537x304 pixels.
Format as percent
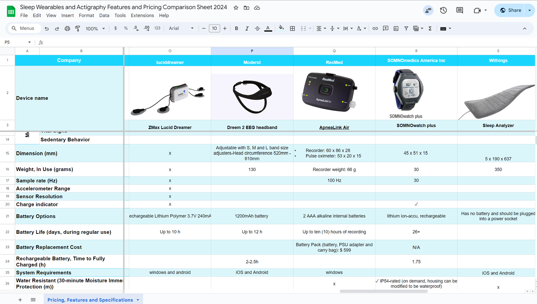[x=126, y=28]
